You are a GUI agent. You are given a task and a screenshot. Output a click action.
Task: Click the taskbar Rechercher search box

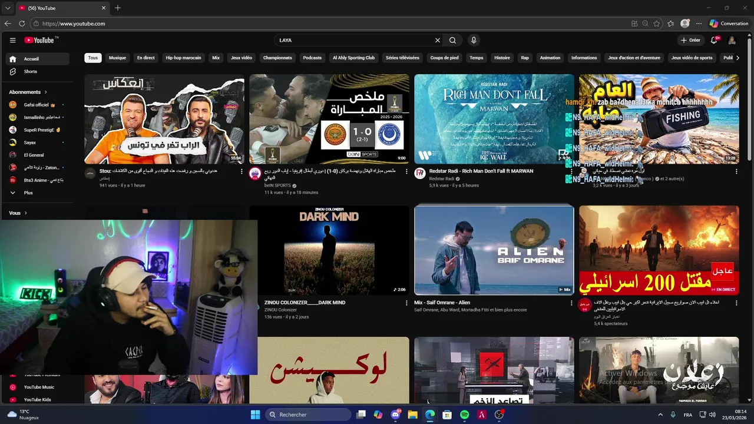tap(307, 415)
